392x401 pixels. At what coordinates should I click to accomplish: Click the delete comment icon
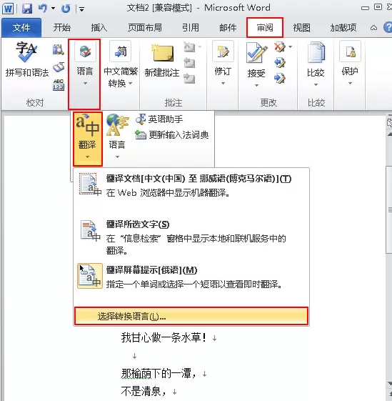coord(189,47)
